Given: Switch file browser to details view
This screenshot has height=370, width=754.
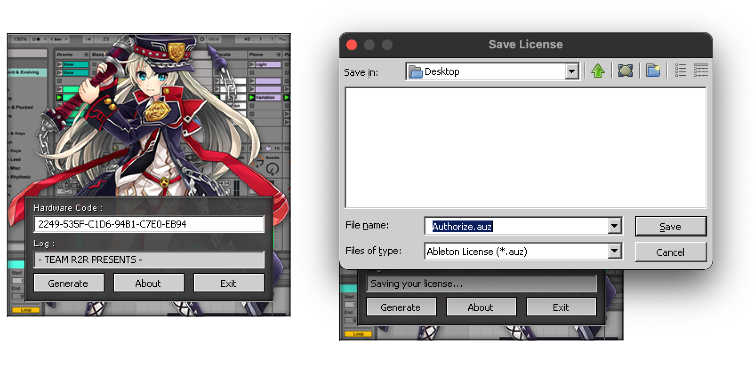Looking at the screenshot, I should point(701,71).
